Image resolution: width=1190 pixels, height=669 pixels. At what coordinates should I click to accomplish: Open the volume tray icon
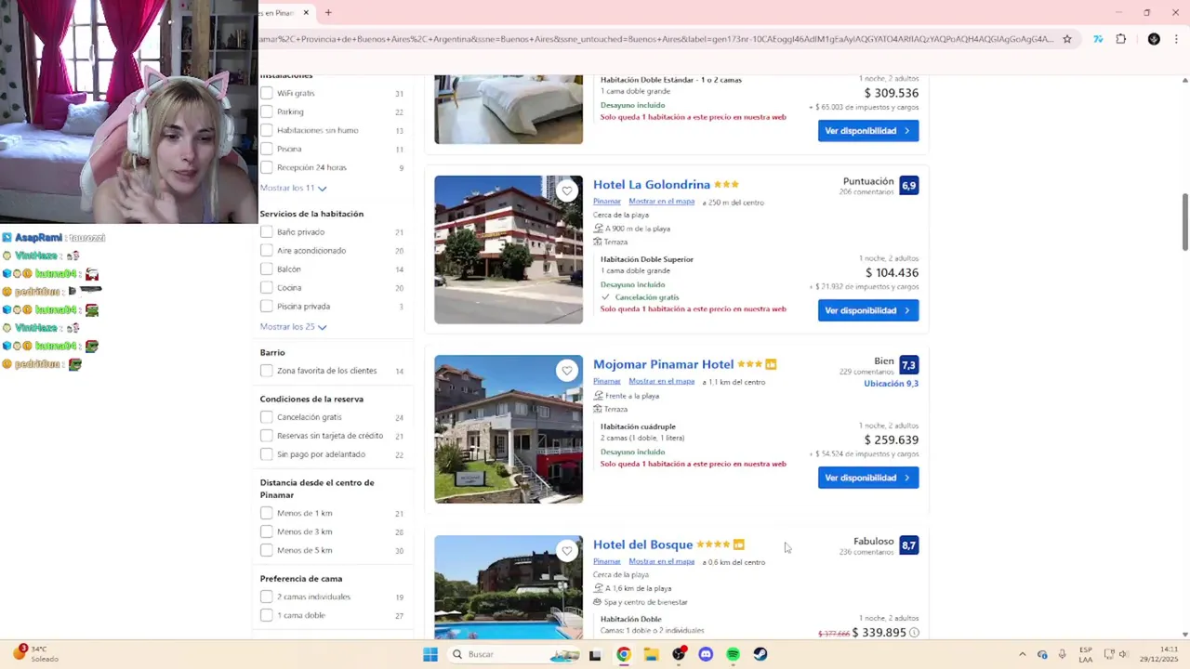tap(1124, 654)
